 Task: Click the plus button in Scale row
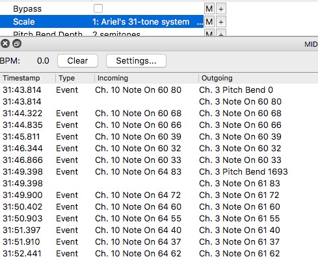point(221,21)
